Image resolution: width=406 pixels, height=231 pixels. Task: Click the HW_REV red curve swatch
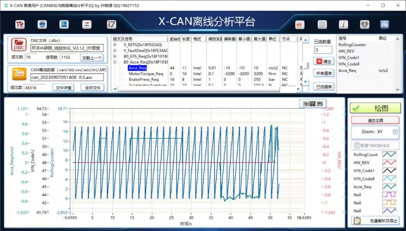[389, 163]
